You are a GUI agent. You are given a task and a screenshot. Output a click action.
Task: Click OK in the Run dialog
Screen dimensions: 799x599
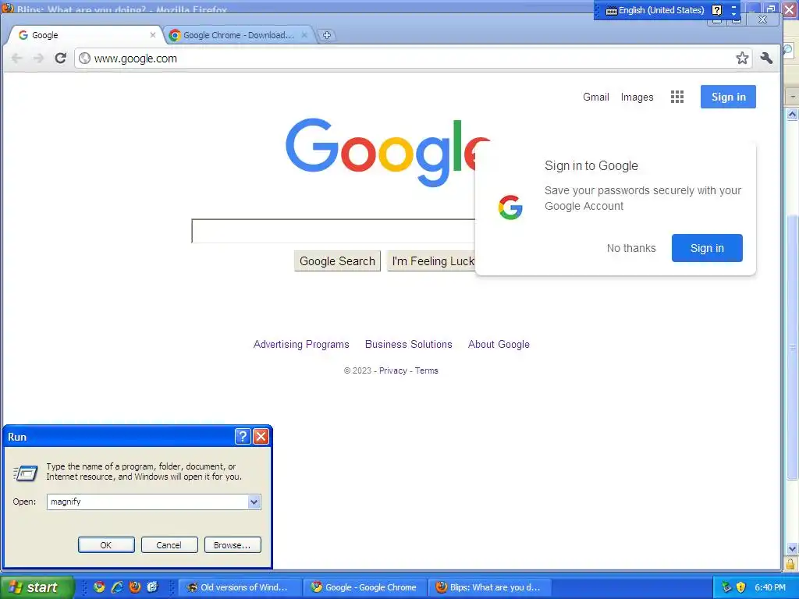tap(106, 545)
